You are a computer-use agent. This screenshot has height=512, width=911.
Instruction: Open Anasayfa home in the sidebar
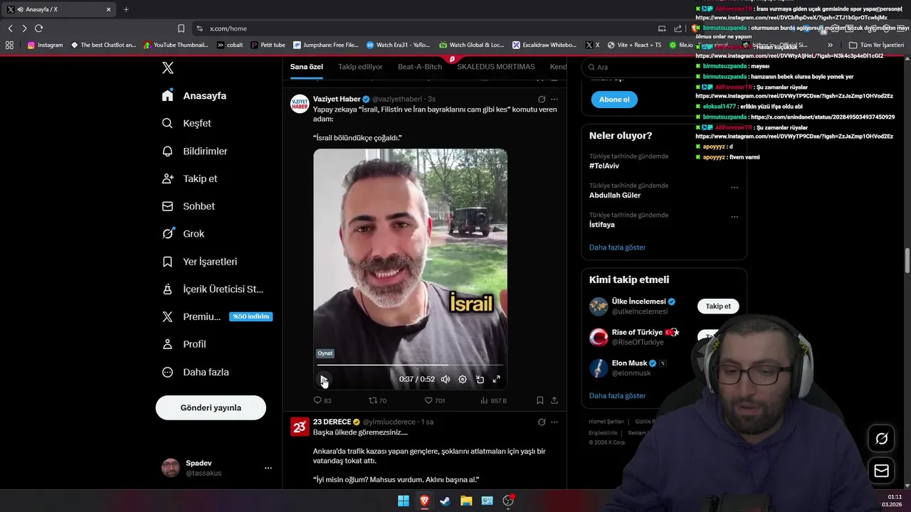[x=194, y=95]
